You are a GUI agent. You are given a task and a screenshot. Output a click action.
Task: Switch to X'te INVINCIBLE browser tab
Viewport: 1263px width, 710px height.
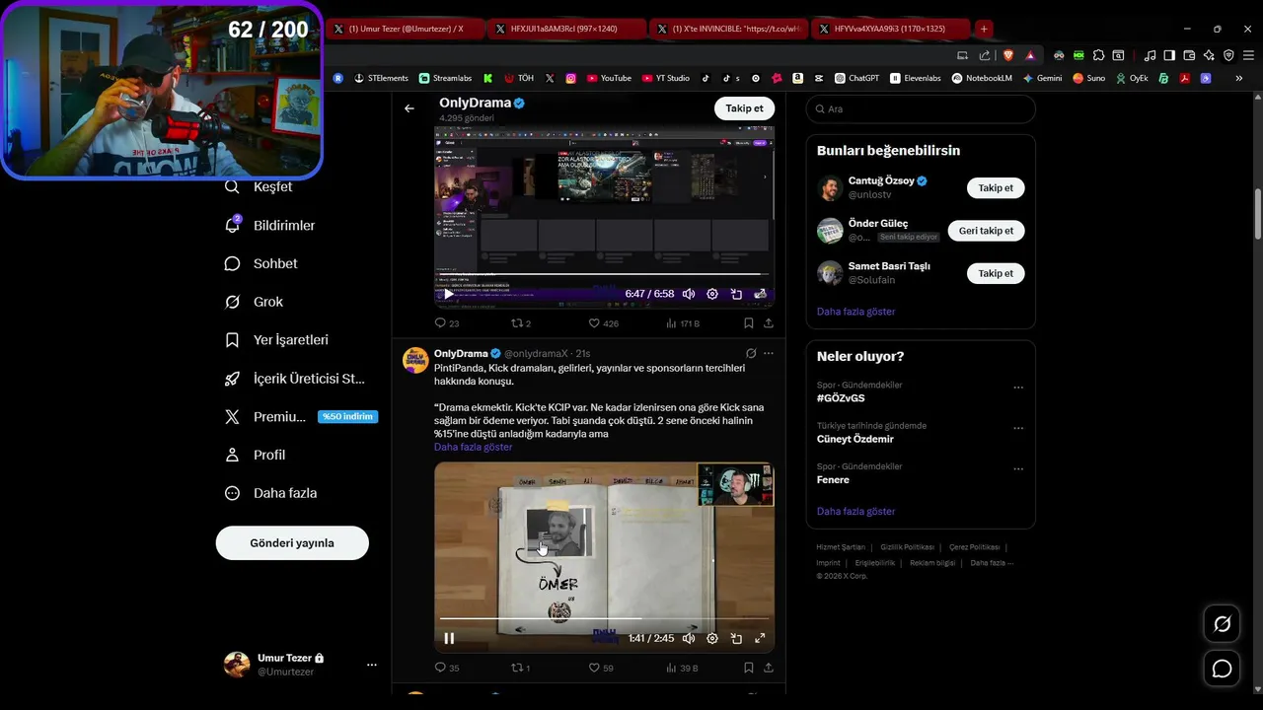[731, 29]
